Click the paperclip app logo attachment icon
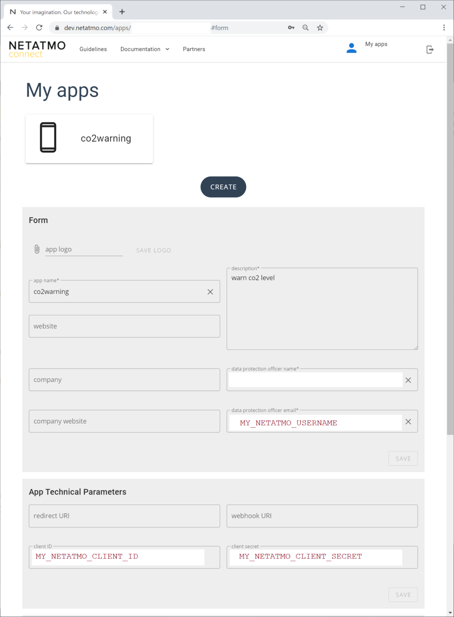The image size is (454, 617). (37, 249)
